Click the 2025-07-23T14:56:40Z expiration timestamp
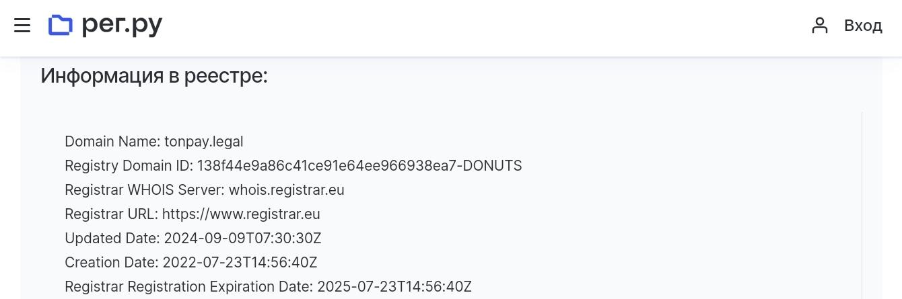 [394, 287]
